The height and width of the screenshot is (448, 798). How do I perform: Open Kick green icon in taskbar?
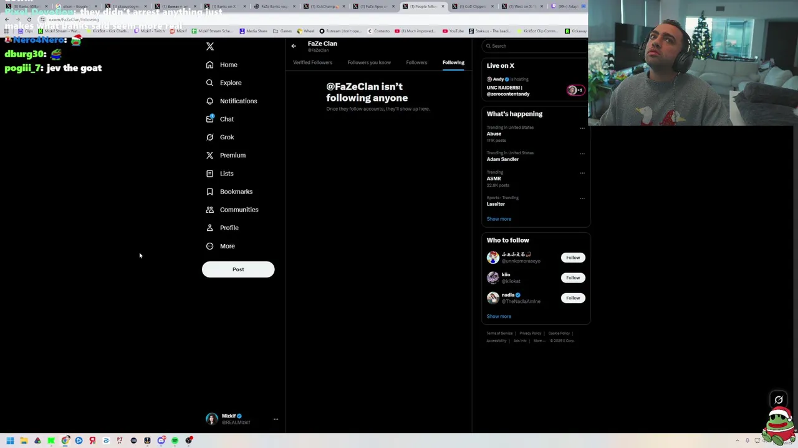pyautogui.click(x=51, y=441)
